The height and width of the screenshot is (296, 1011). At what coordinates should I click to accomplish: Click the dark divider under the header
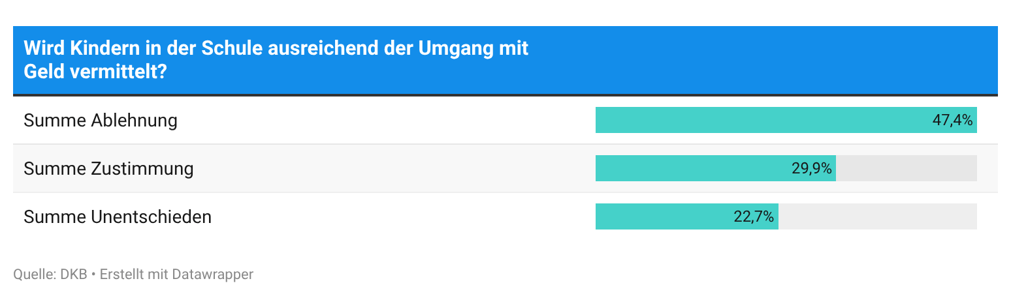click(x=506, y=95)
